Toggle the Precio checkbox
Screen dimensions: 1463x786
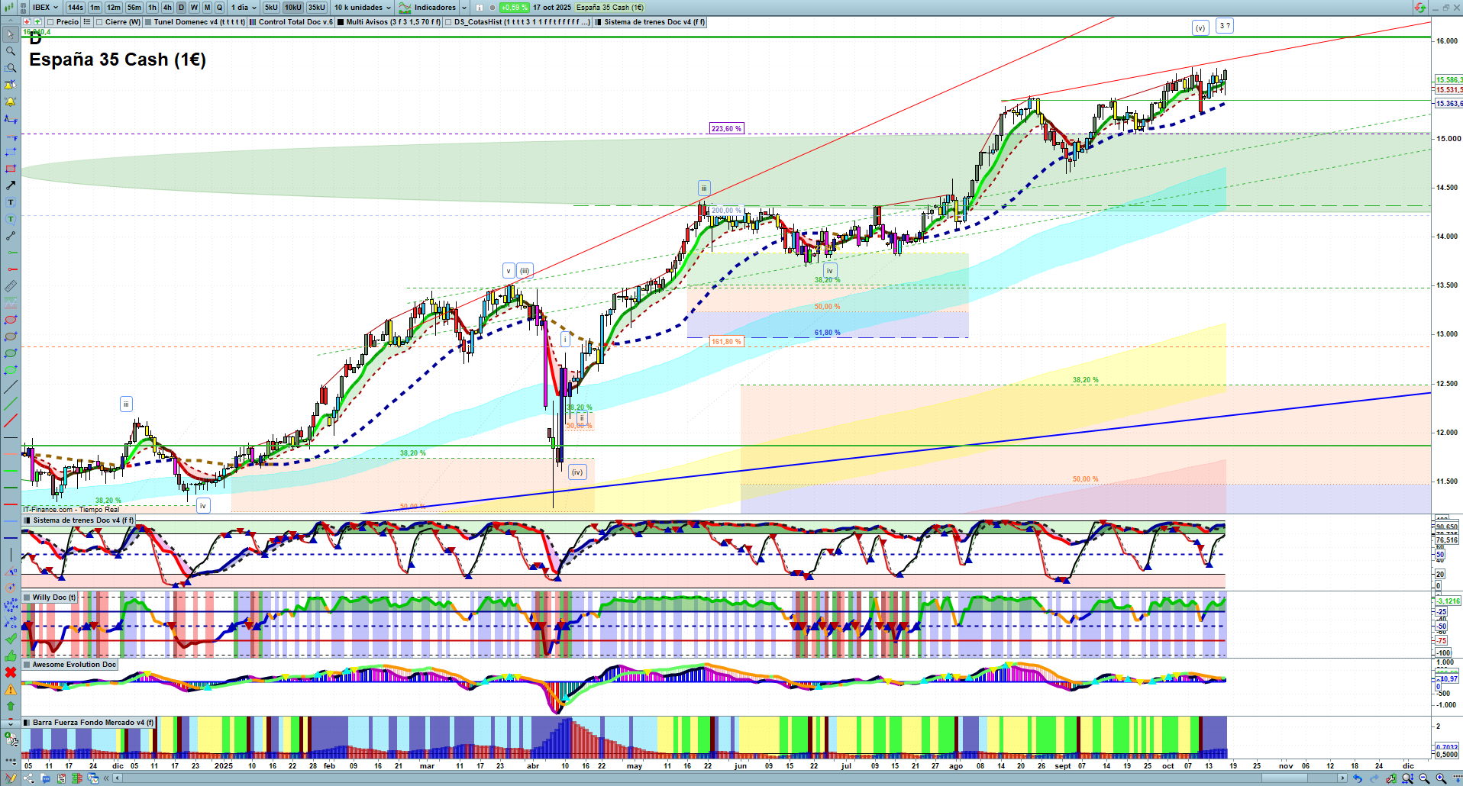[x=50, y=22]
